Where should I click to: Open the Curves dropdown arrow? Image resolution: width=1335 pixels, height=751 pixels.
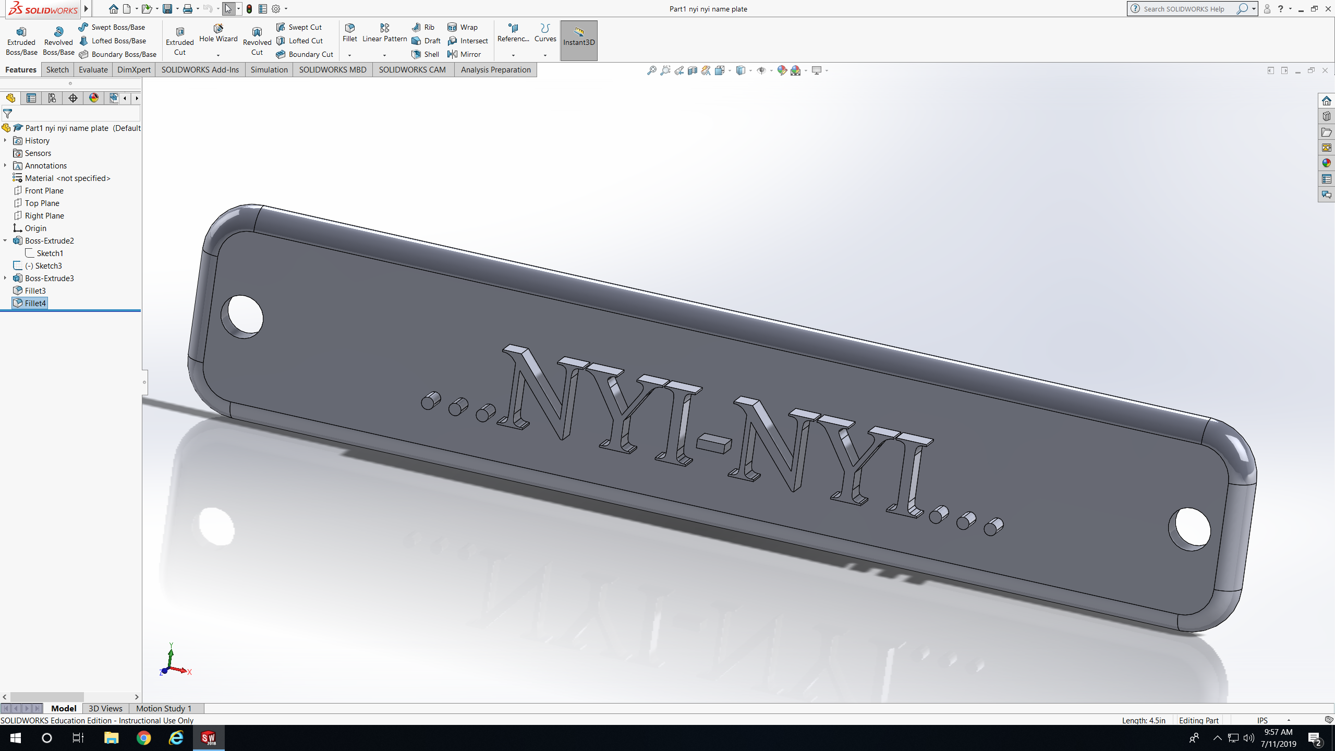545,55
